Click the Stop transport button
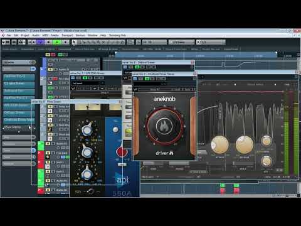This screenshot has height=226, width=301. (48, 42)
